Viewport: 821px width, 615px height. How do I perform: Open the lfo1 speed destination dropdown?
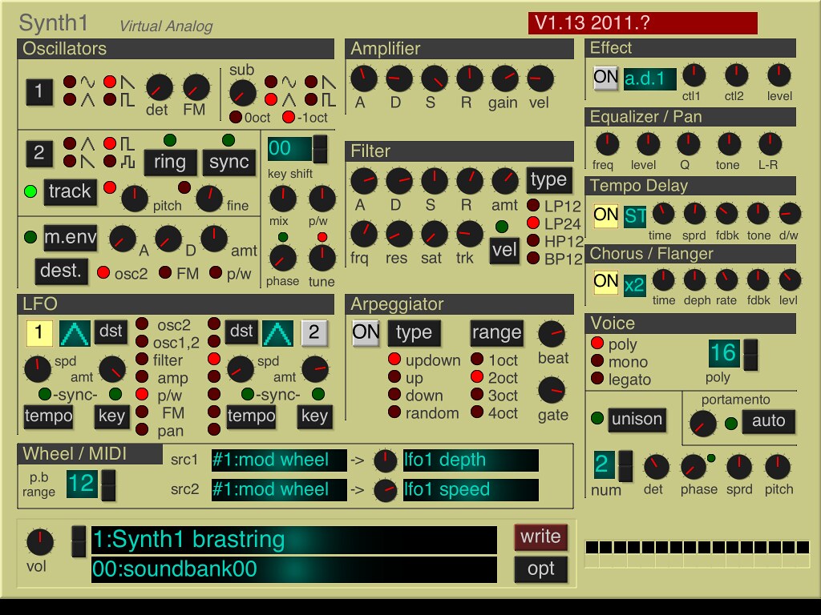point(471,490)
